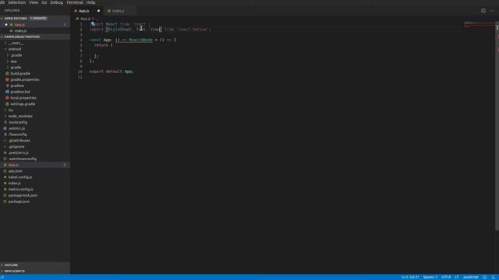This screenshot has height=280, width=499.
Task: Open the Selection menu
Action: [x=16, y=2]
